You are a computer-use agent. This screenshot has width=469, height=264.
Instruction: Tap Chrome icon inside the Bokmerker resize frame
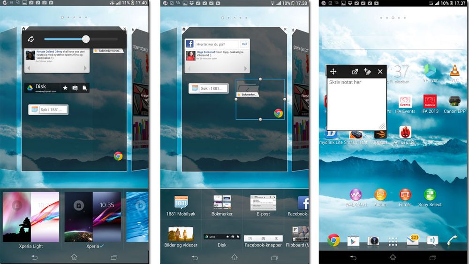279,113
